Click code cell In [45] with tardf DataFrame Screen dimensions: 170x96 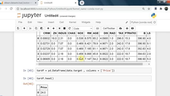click(x=93, y=70)
